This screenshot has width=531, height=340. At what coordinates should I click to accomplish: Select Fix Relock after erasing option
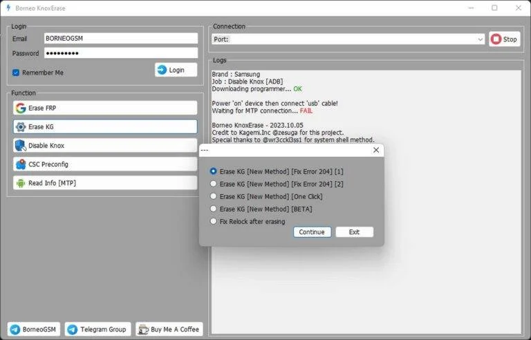213,221
